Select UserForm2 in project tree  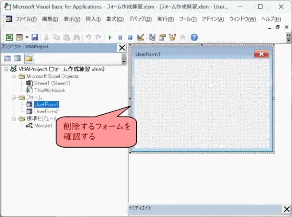point(47,111)
